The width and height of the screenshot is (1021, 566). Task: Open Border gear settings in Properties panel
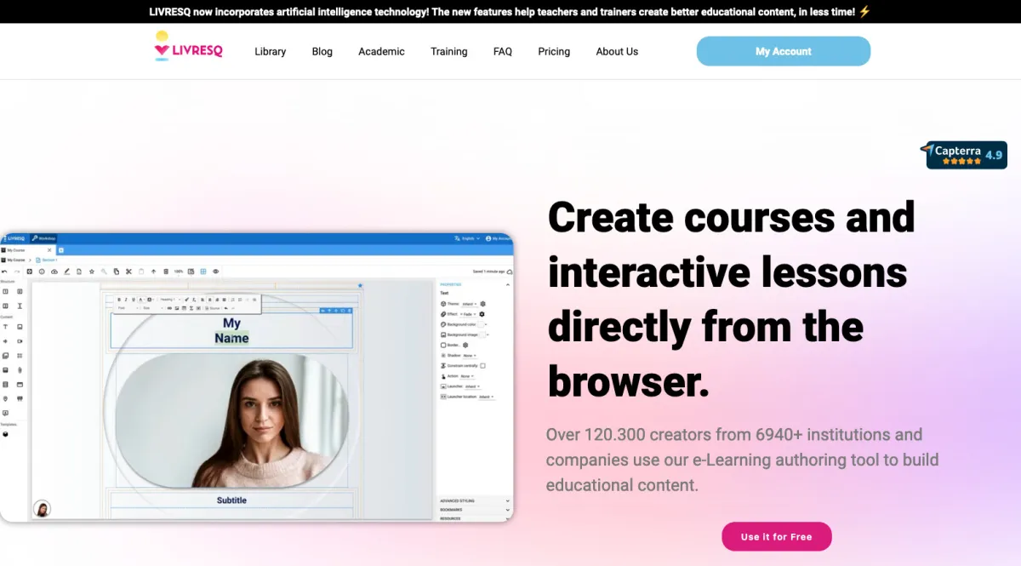[x=465, y=345]
